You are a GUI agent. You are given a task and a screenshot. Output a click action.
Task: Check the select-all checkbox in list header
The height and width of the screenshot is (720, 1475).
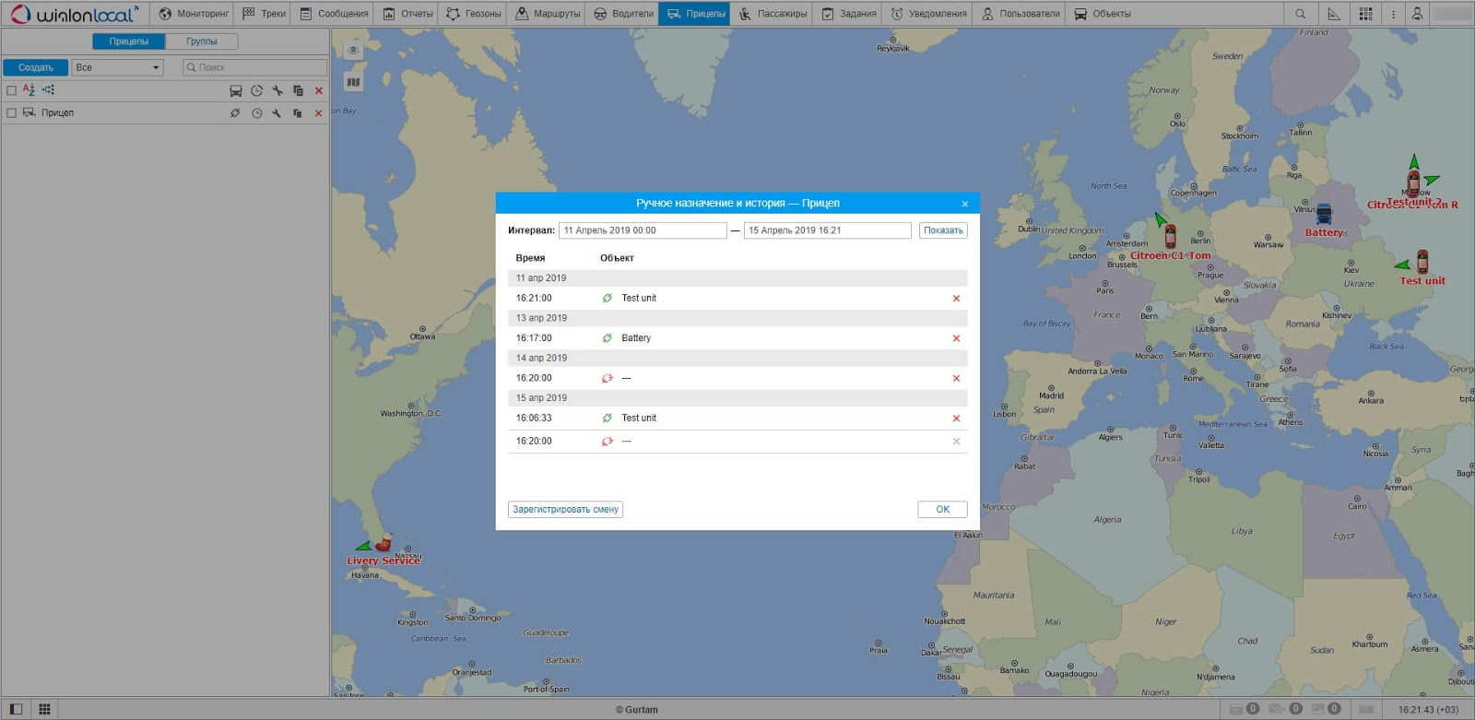coord(12,90)
